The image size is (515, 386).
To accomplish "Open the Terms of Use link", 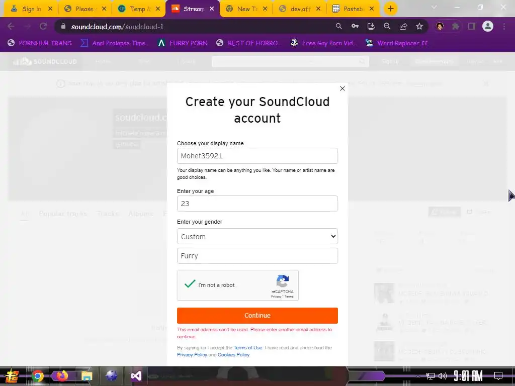I will (247, 348).
